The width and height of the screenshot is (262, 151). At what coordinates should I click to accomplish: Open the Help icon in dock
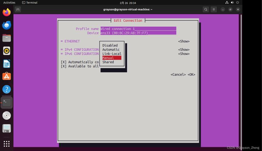7,89
